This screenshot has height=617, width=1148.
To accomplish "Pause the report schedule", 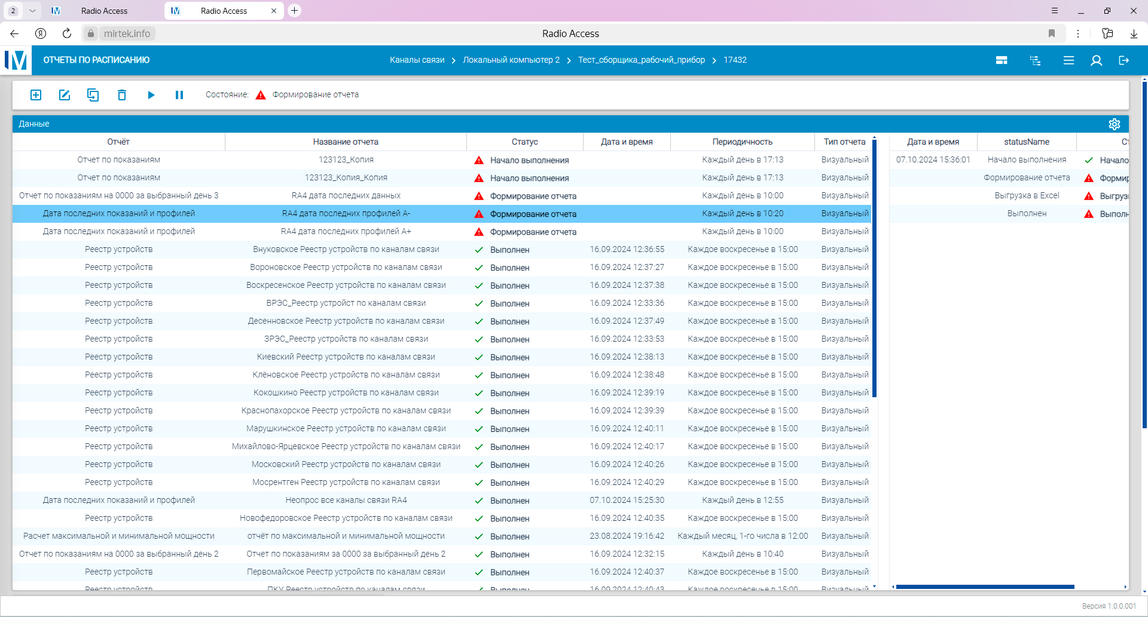I will point(179,95).
